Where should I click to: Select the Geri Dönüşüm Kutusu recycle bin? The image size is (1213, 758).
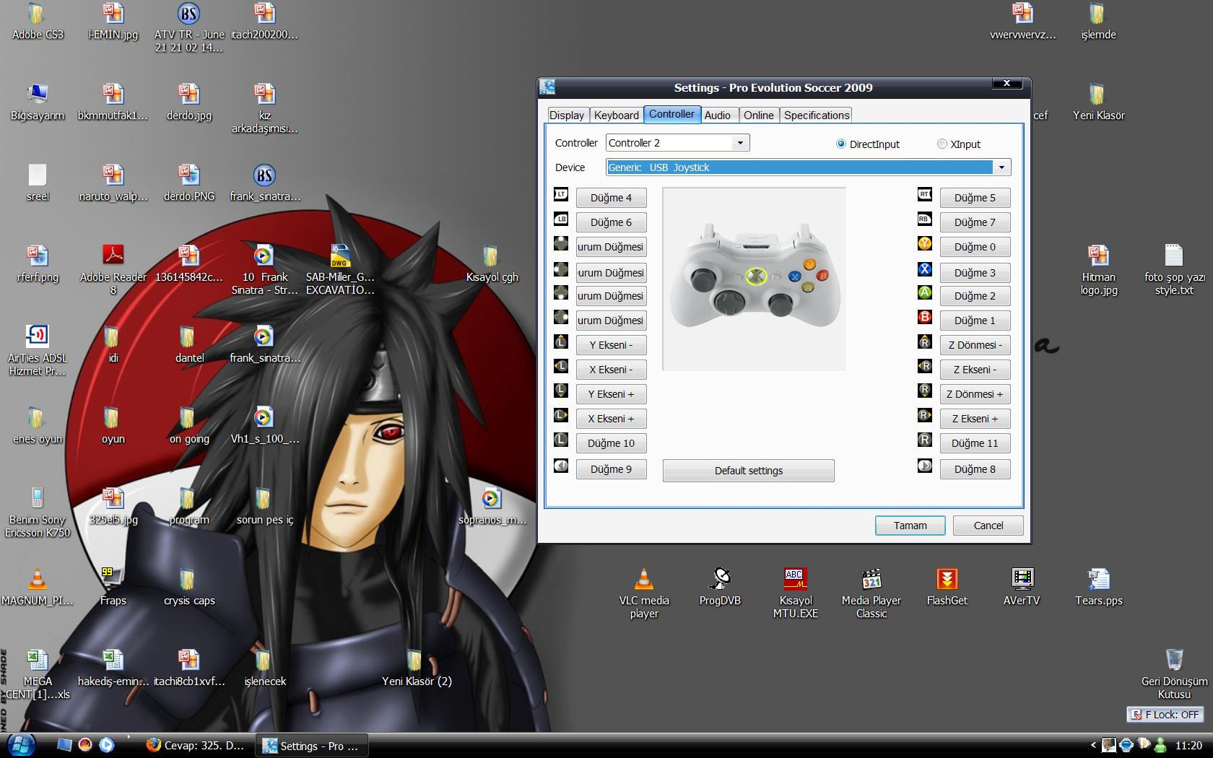click(1174, 674)
